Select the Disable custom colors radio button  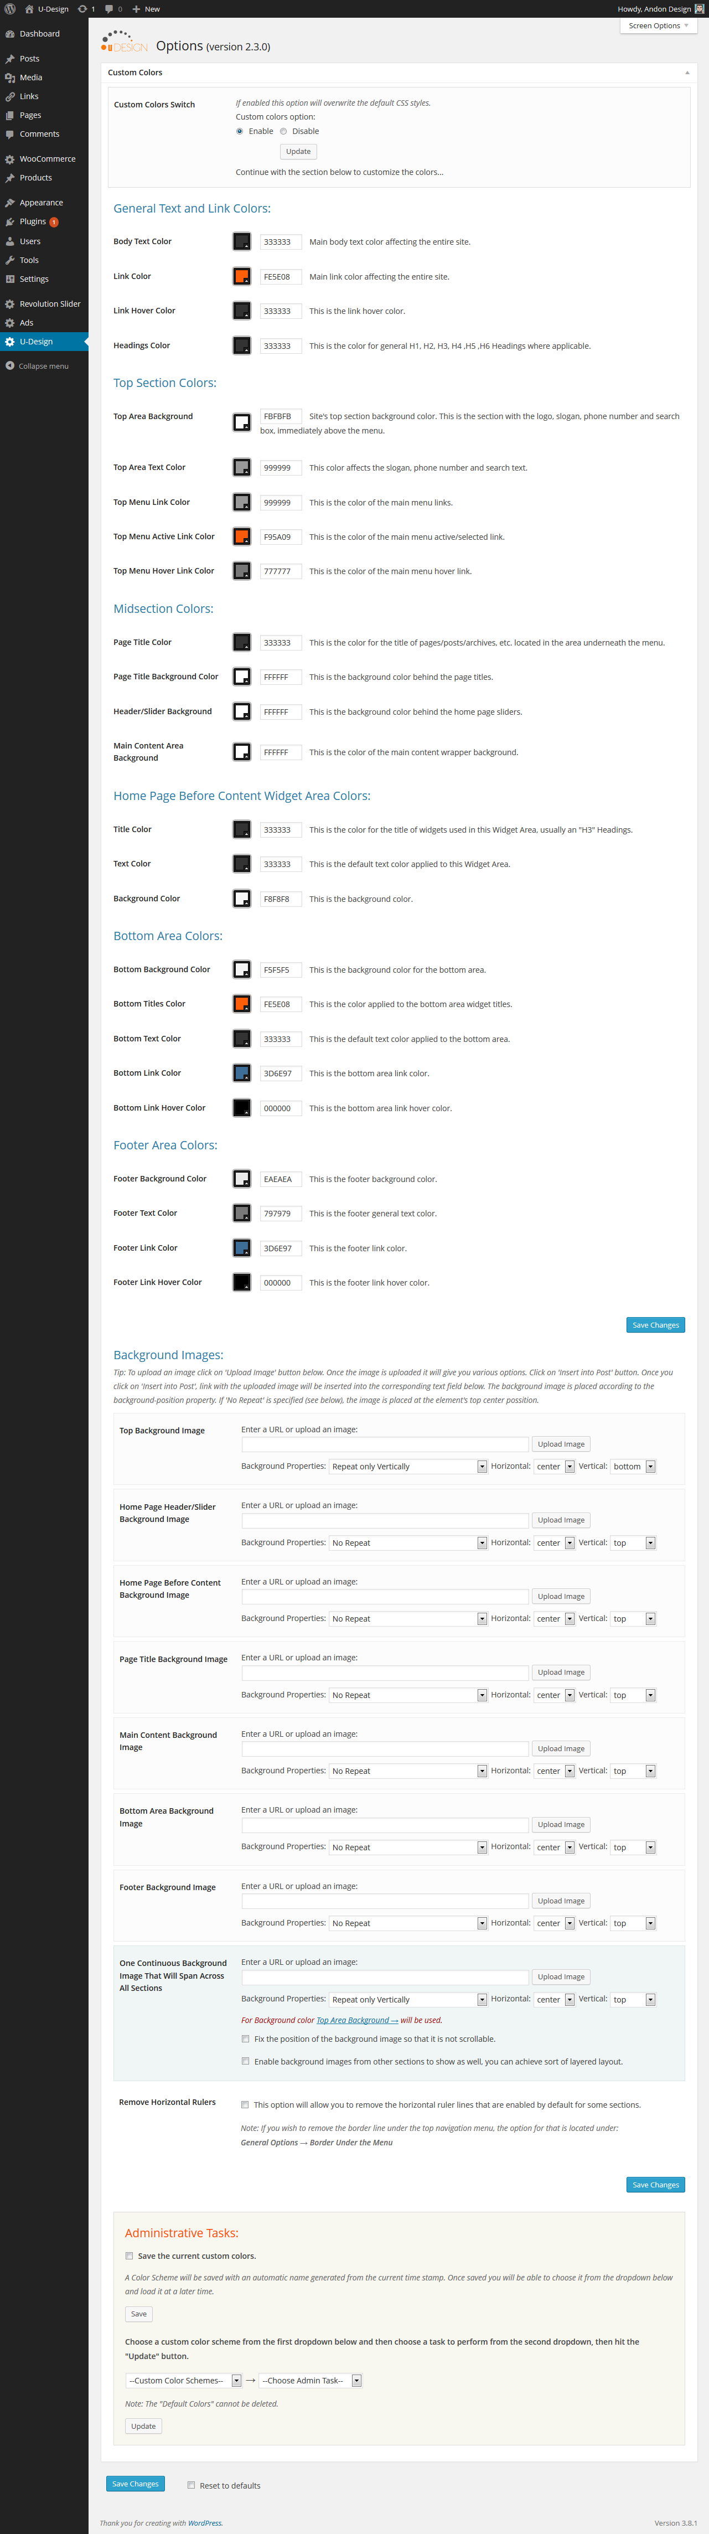(283, 131)
